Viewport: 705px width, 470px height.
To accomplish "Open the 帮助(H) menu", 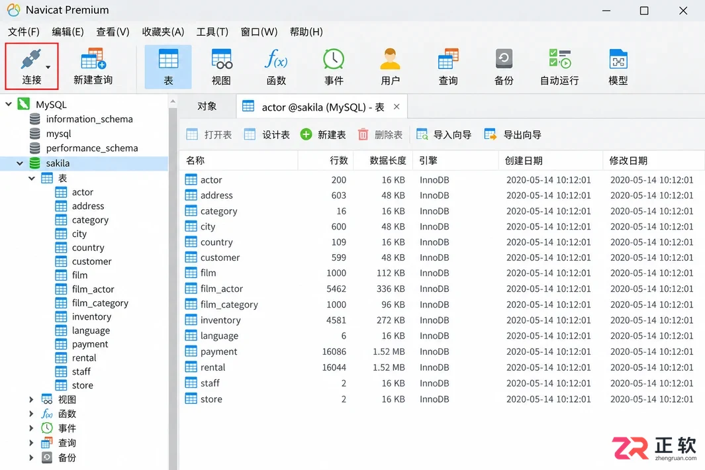I will coord(306,32).
